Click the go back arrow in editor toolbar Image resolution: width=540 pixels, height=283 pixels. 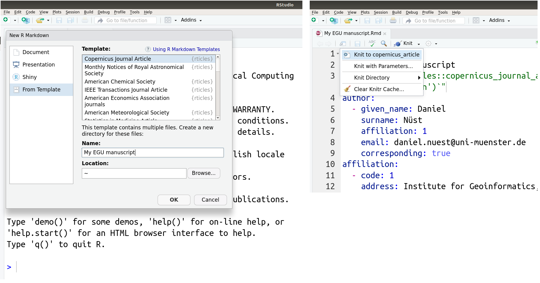pyautogui.click(x=320, y=44)
